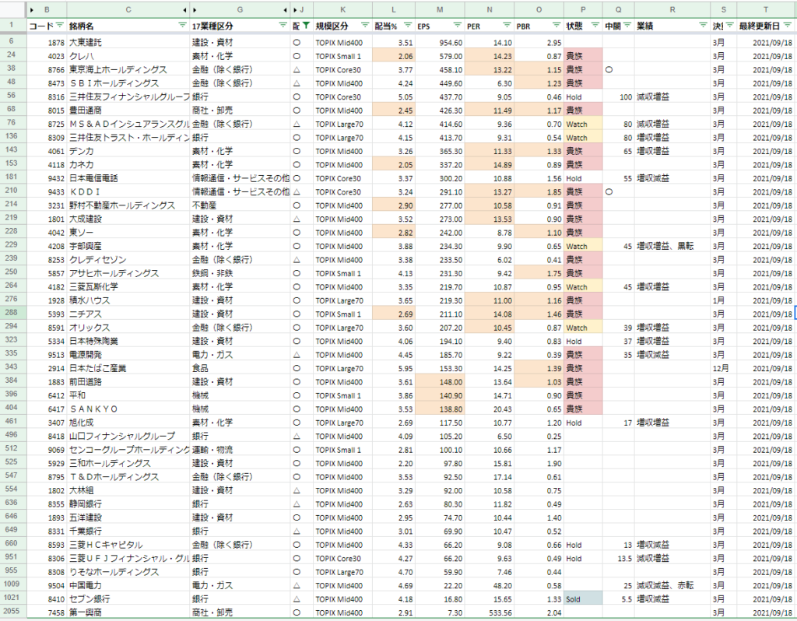The image size is (797, 621).
Task: Select the column K header
Action: [342, 10]
